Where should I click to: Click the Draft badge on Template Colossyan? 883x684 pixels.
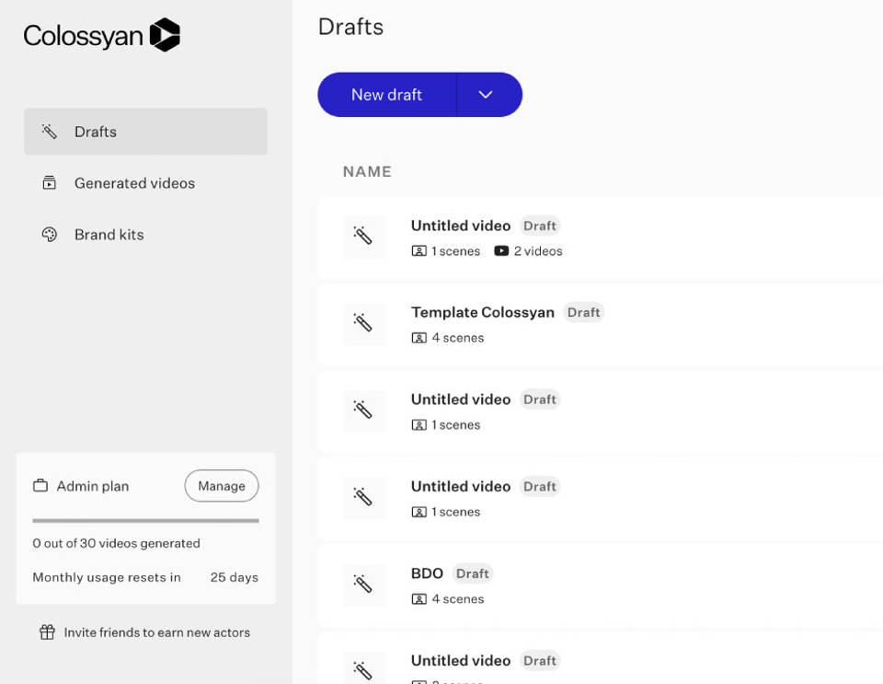pos(583,312)
